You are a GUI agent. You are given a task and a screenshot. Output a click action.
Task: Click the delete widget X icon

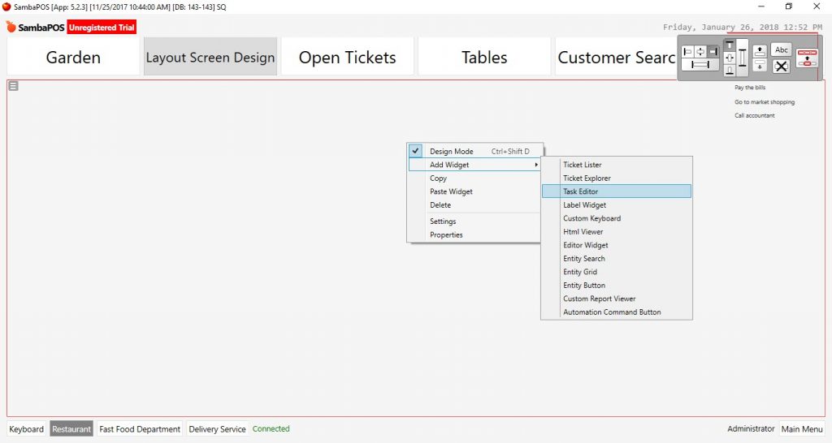click(x=781, y=67)
